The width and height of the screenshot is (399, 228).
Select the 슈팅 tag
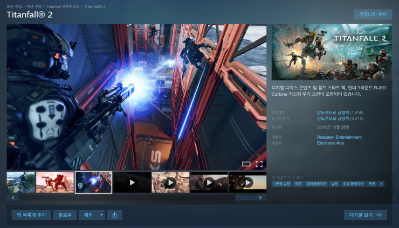[334, 184]
